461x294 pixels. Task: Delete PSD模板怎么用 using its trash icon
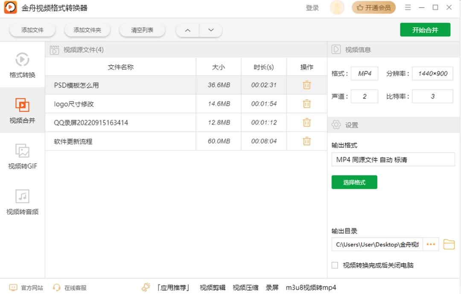306,85
